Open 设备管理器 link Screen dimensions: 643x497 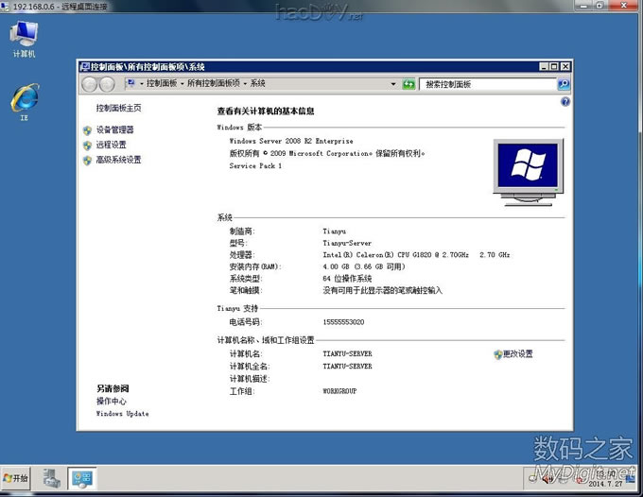(x=115, y=129)
